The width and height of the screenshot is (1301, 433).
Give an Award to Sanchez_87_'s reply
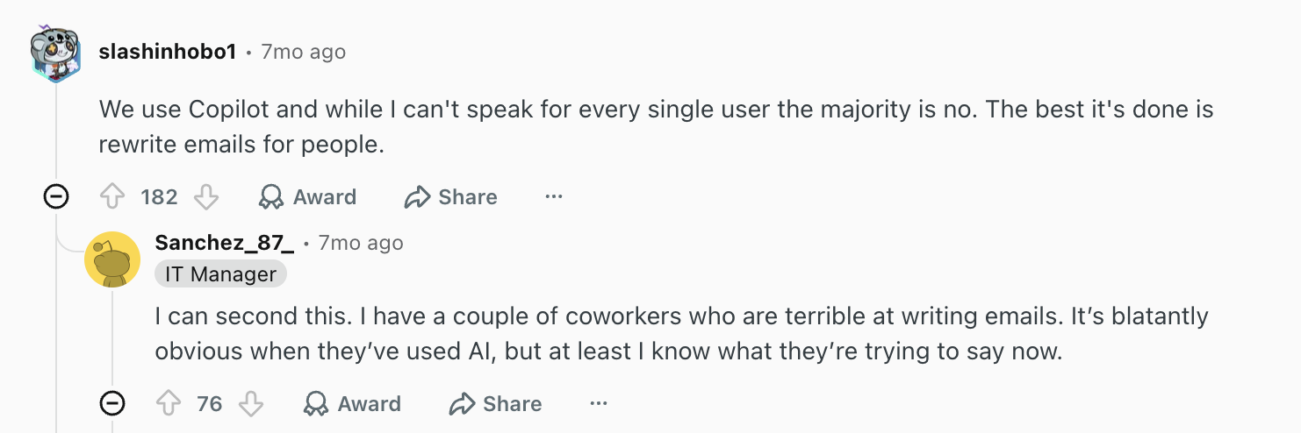(353, 404)
